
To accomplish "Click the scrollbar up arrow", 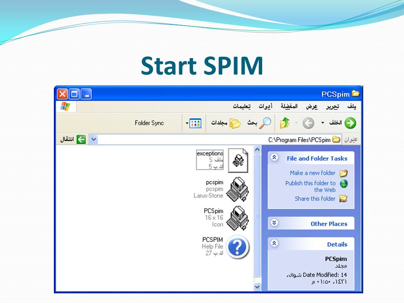I will (257, 149).
